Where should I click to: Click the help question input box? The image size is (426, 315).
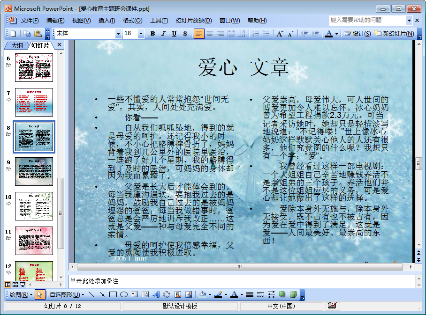click(x=367, y=20)
